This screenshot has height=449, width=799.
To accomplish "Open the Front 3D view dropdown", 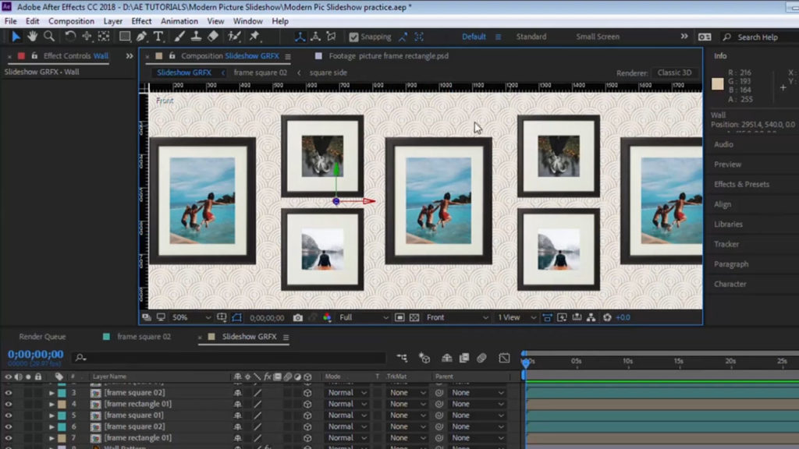I will pyautogui.click(x=456, y=318).
